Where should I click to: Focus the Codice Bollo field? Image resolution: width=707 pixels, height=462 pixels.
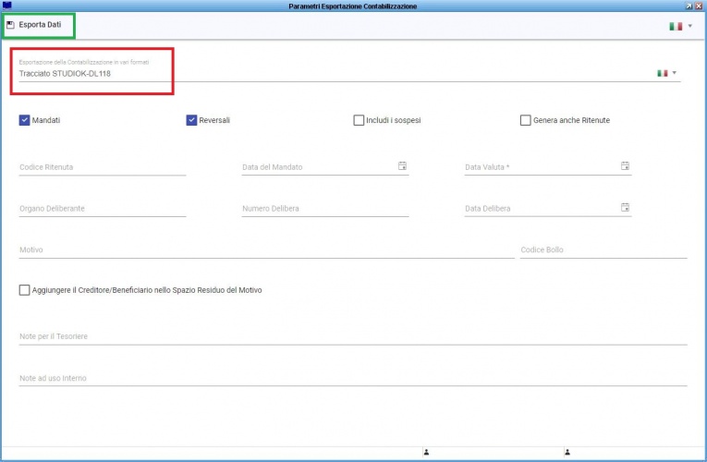click(603, 249)
